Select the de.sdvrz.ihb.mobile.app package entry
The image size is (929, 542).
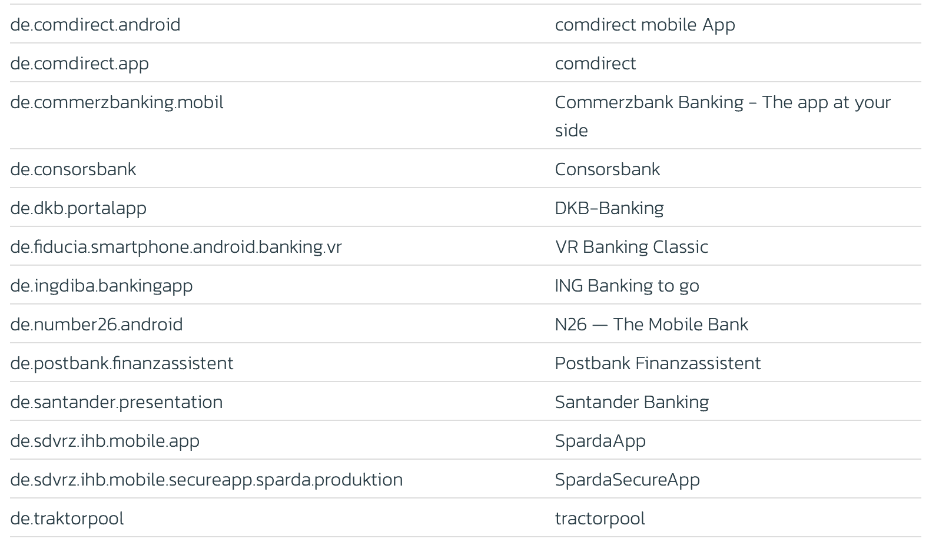tap(105, 441)
